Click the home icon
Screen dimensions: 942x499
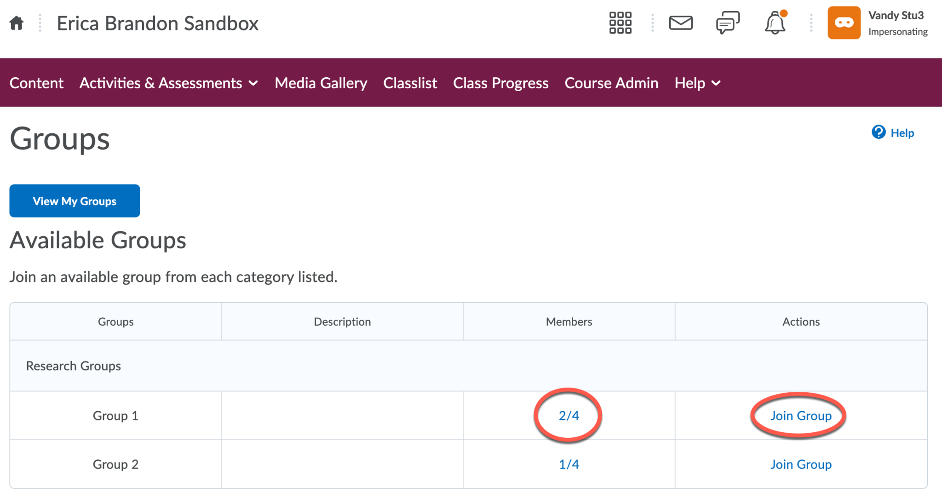point(16,23)
